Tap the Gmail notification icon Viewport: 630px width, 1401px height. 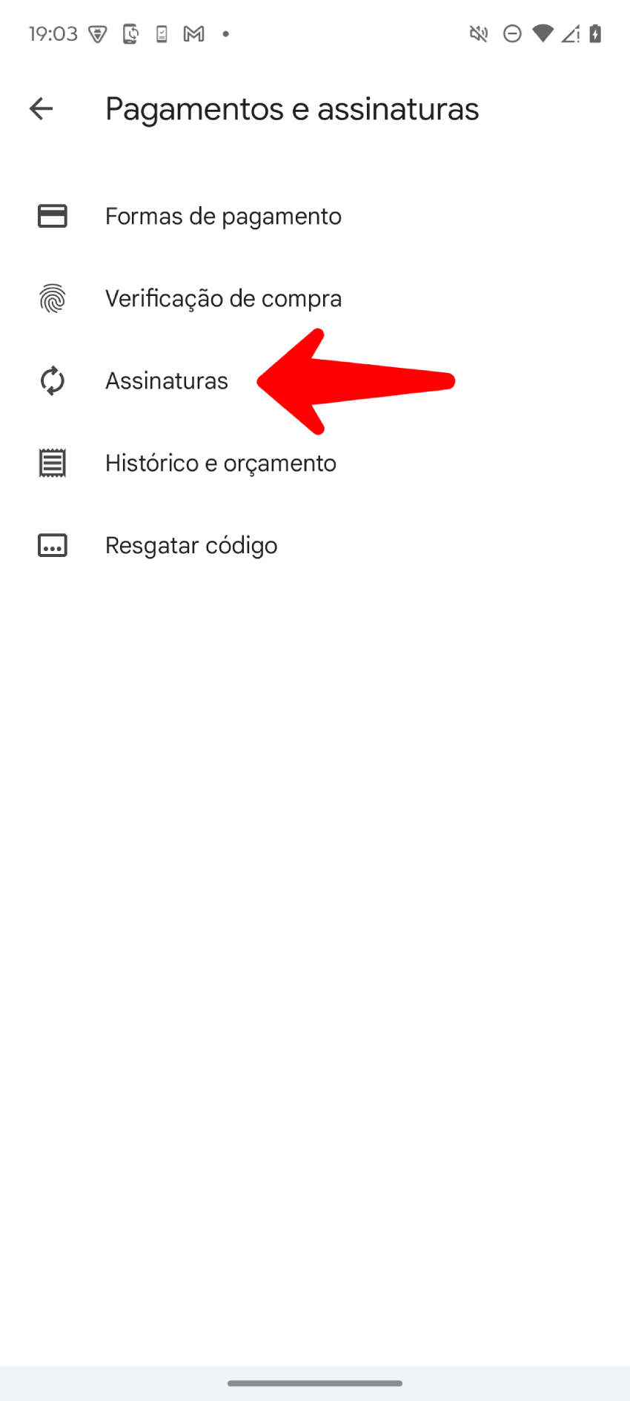pyautogui.click(x=194, y=34)
